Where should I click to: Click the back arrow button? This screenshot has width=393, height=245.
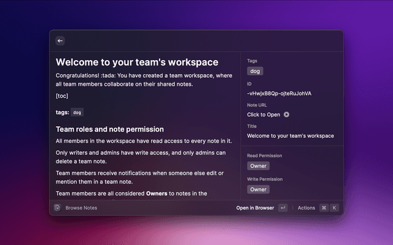click(60, 41)
